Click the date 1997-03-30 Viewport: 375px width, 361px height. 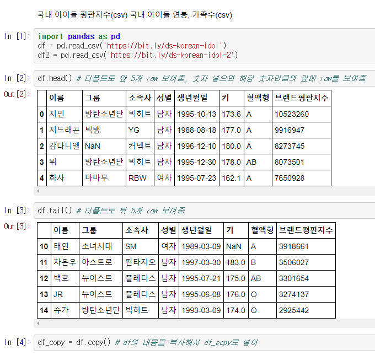[201, 262]
